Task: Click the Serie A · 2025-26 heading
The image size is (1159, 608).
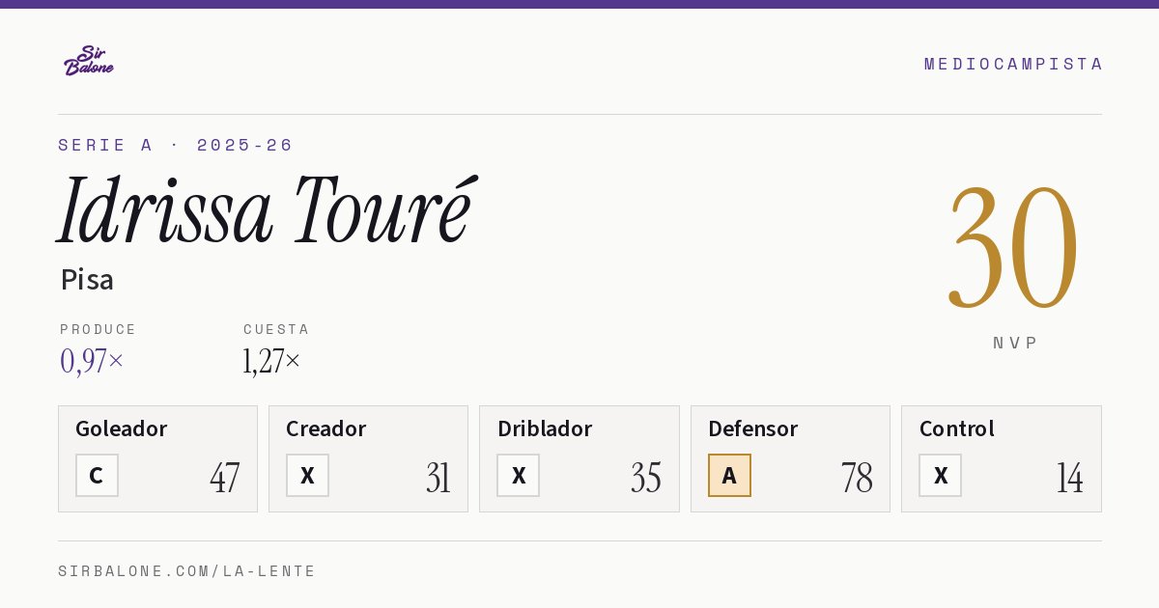Action: coord(176,145)
